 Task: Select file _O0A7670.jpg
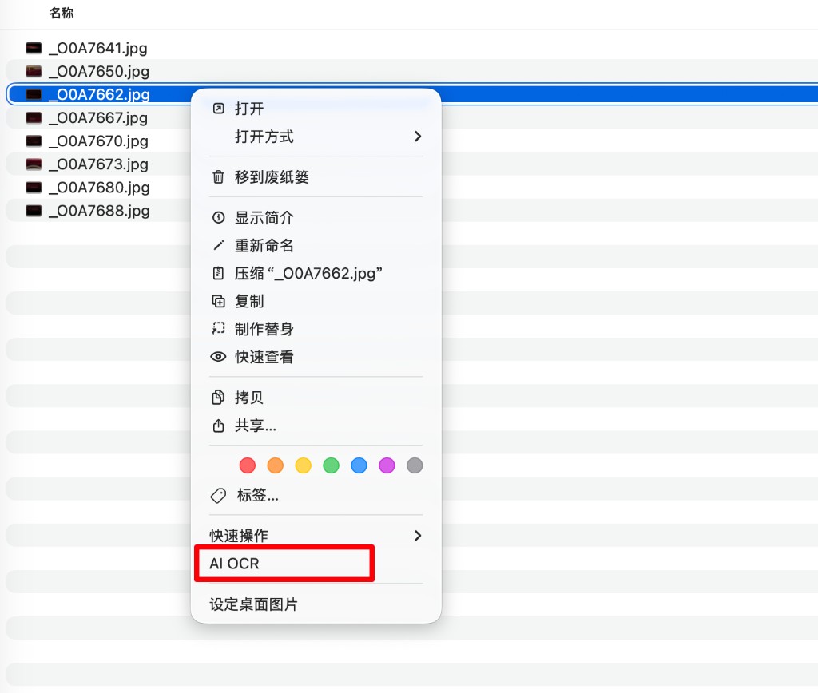tap(98, 141)
